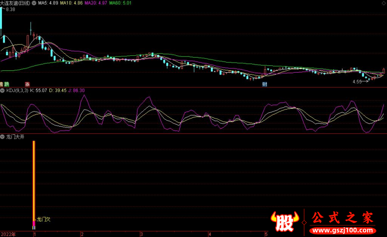The width and height of the screenshot is (387, 237).
Task: Click the 龙门大开 indicator title
Action: coord(15,137)
